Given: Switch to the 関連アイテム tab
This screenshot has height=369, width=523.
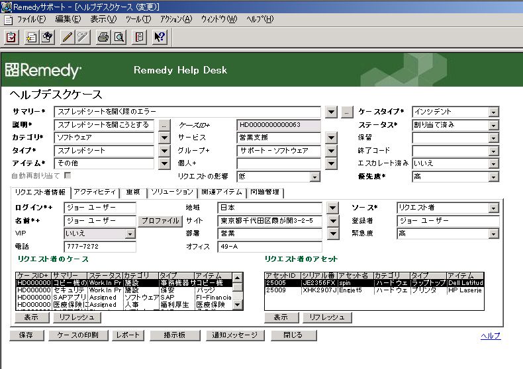Looking at the screenshot, I should pos(222,192).
